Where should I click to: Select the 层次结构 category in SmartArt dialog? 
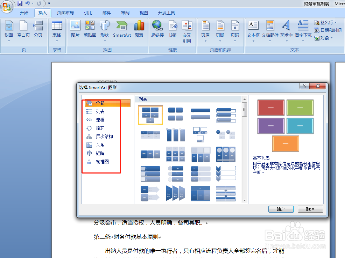point(103,137)
